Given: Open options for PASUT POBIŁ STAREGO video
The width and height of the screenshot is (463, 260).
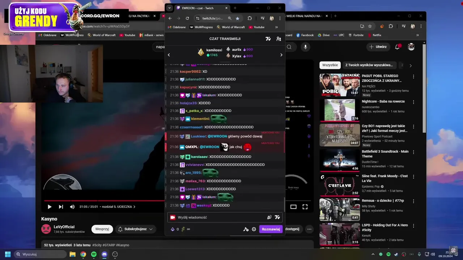Looking at the screenshot, I should tap(413, 77).
